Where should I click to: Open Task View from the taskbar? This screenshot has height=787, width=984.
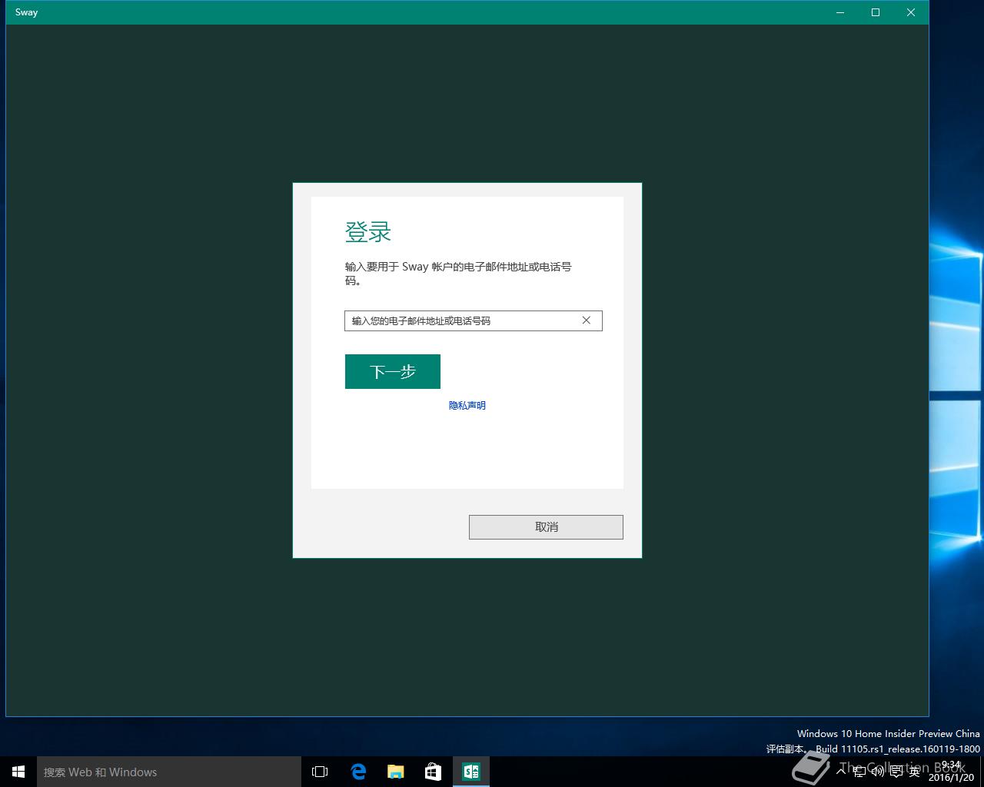click(x=320, y=772)
